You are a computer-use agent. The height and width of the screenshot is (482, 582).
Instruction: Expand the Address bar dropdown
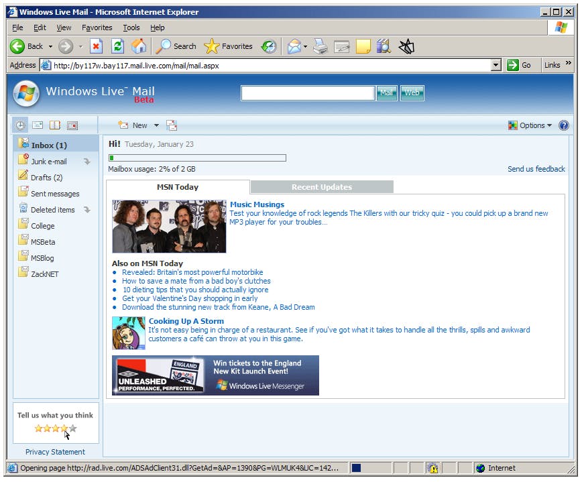[496, 65]
